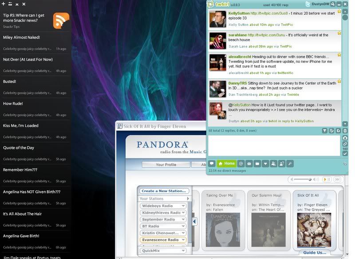Image resolution: width=355 pixels, height=259 pixels.
Task: Open the twhirl search key icon
Action: pyautogui.click(x=289, y=164)
